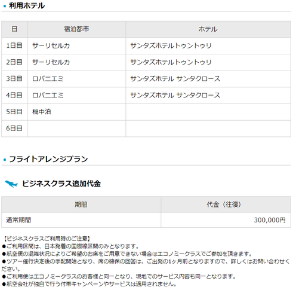Click サンタズホテルトゥントゥリ in the 2日目 row
293x287 pixels.
171,62
